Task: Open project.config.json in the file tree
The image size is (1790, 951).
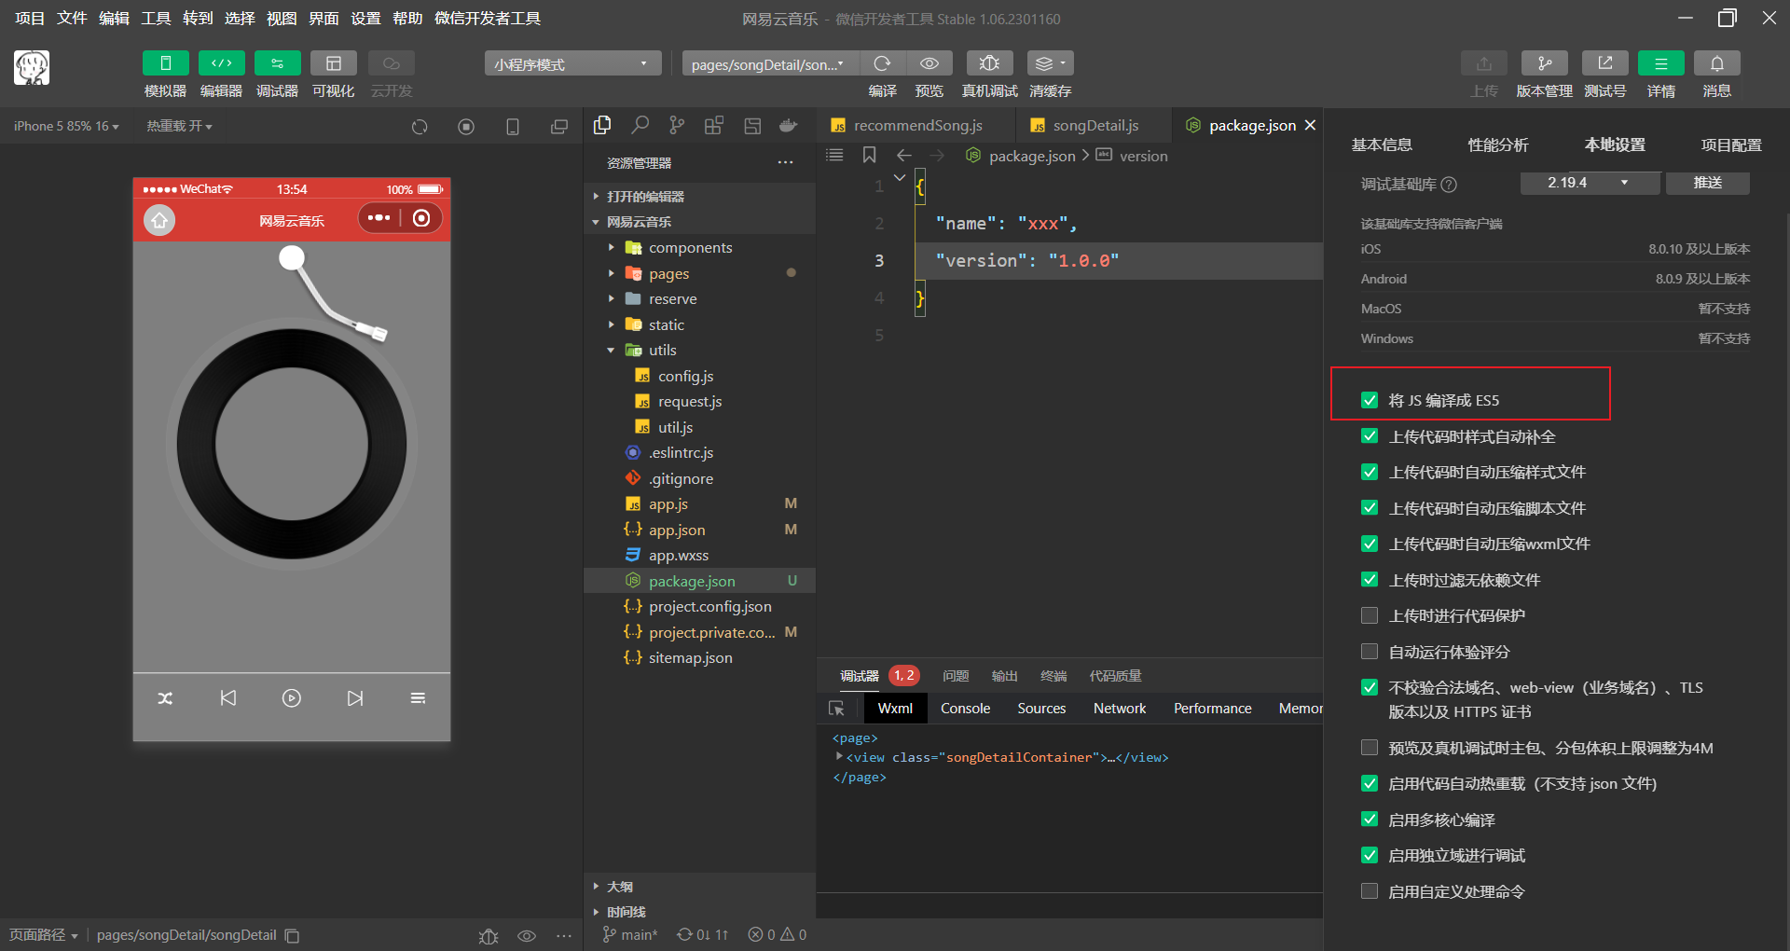Action: (709, 607)
